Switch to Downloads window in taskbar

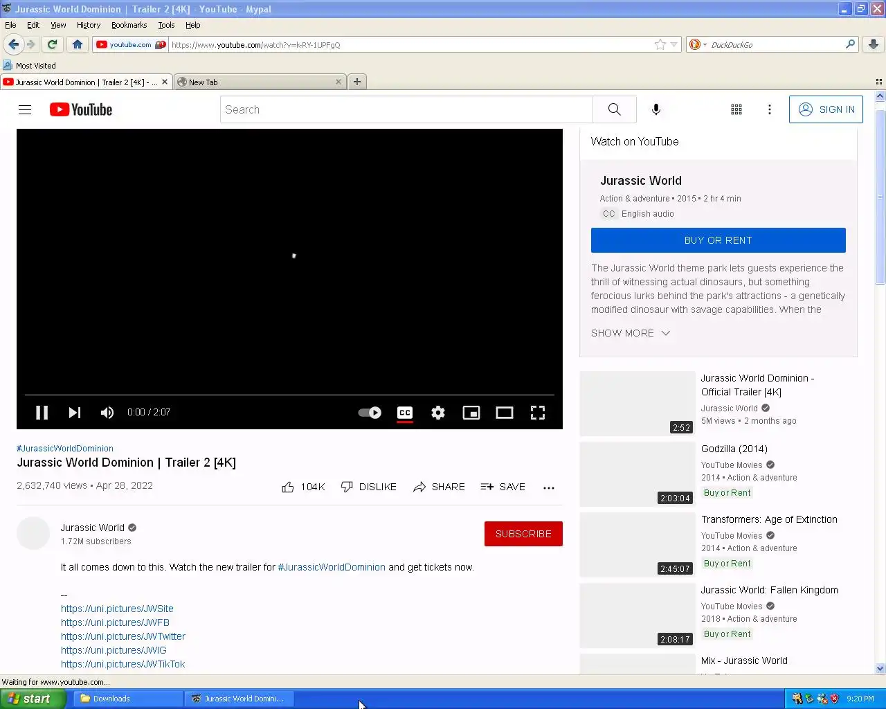[127, 699]
